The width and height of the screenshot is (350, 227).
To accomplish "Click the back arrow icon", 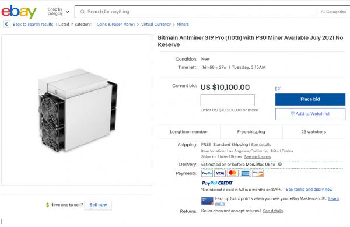I will click(6, 24).
